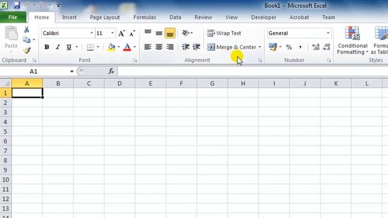Click the Merge & Center button
This screenshot has width=388, height=218.
[x=232, y=47]
